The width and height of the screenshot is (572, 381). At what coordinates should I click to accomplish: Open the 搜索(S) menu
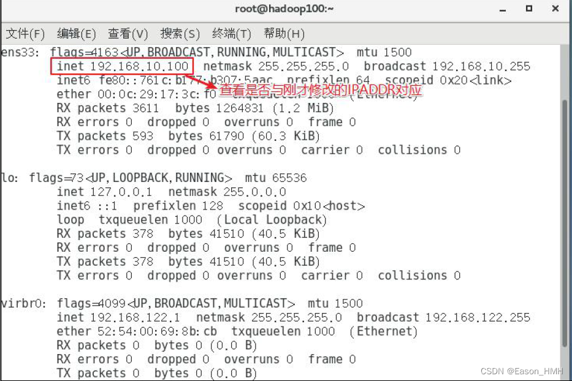coord(180,33)
